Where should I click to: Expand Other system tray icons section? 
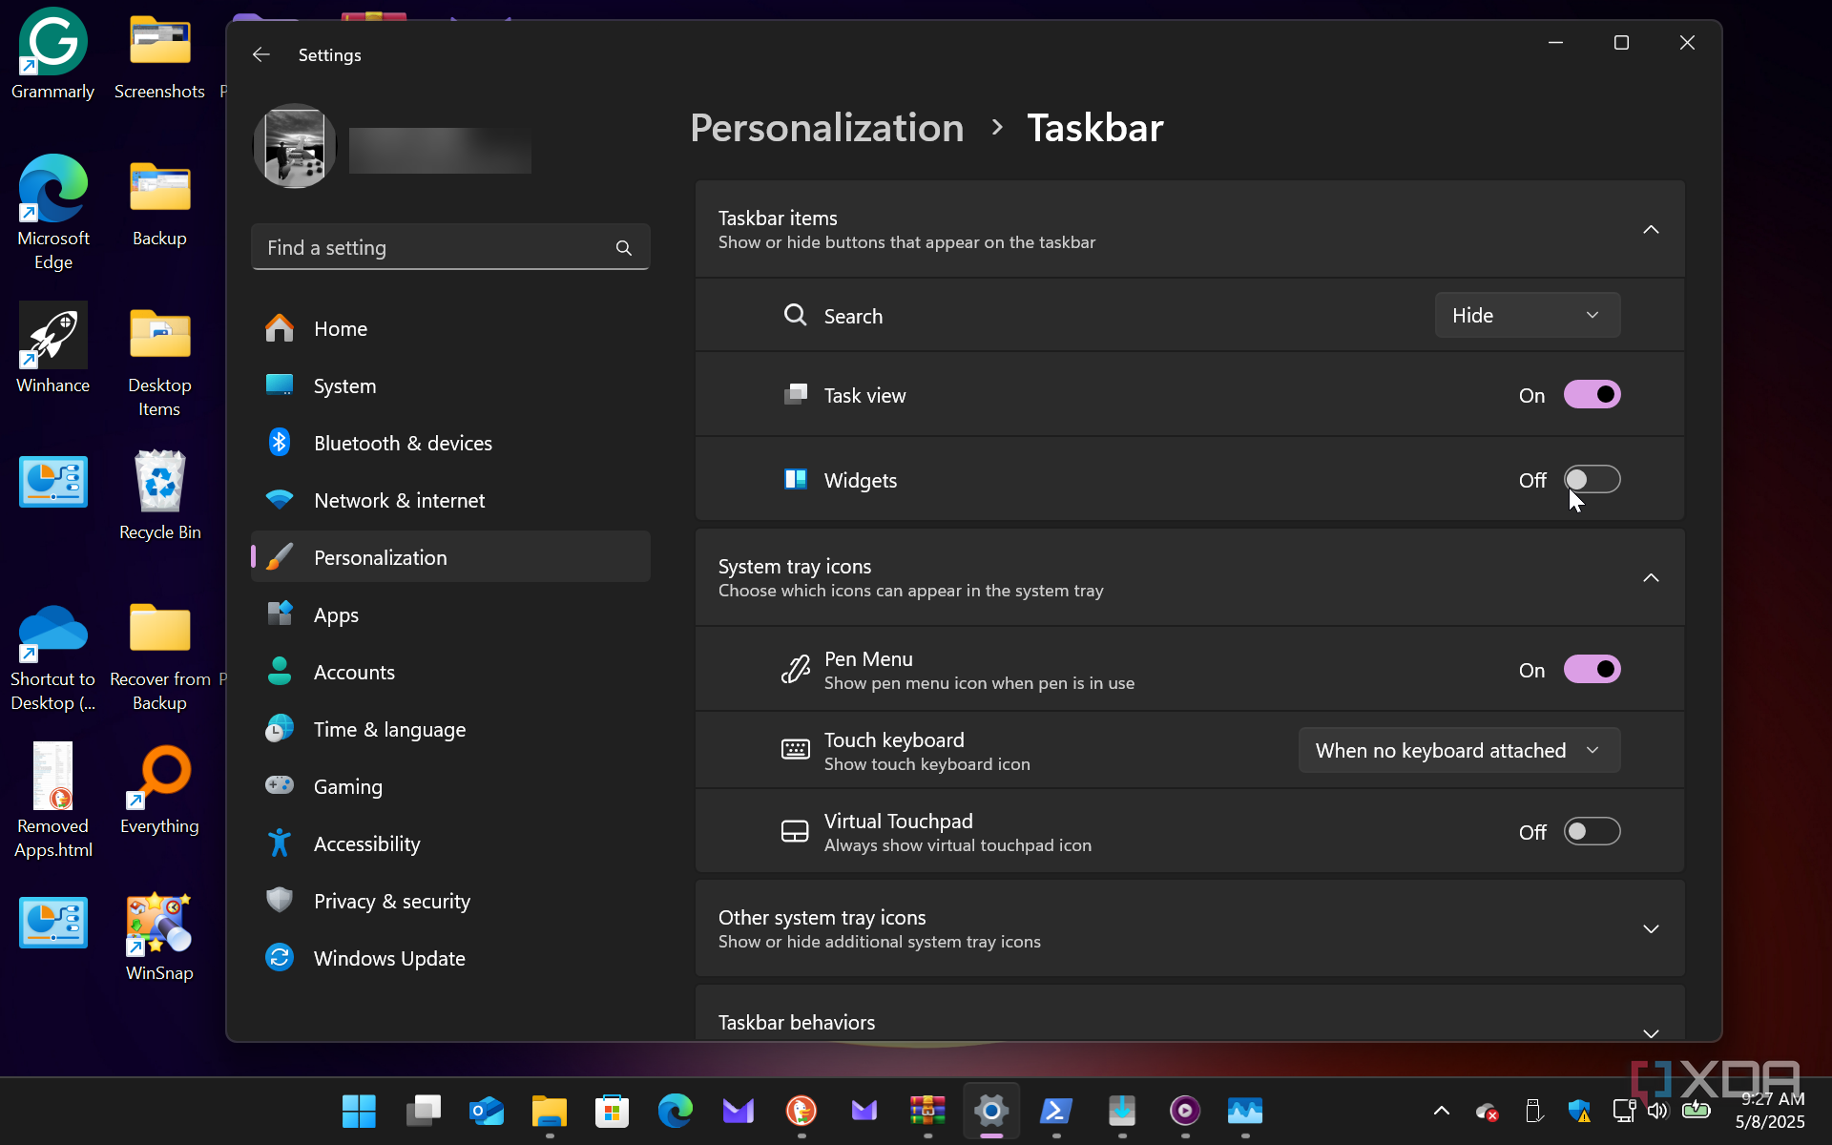point(1650,929)
